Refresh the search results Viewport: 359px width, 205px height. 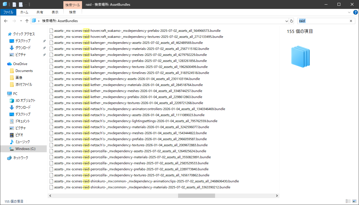coord(292,21)
